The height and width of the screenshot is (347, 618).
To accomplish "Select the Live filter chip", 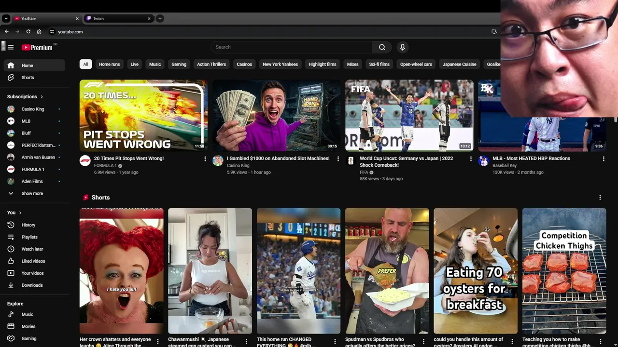I will pos(134,64).
